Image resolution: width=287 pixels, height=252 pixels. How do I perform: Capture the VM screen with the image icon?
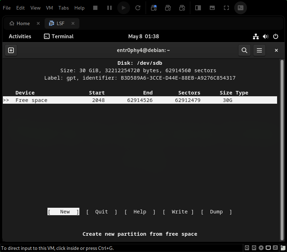point(212,7)
